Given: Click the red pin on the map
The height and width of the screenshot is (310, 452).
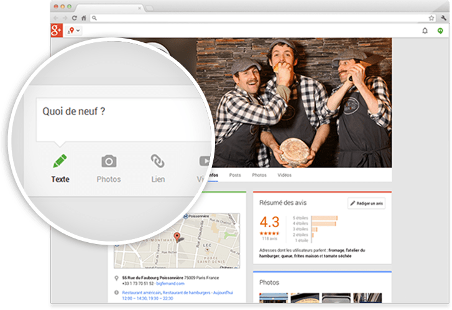Looking at the screenshot, I should (x=176, y=237).
